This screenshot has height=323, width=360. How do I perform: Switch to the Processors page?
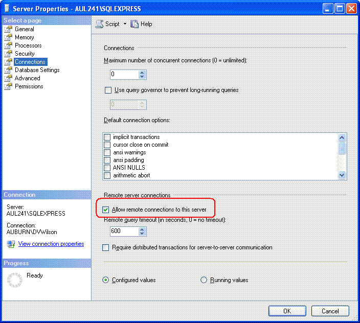point(28,45)
